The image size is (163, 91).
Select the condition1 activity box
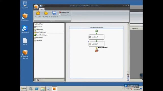point(96,37)
